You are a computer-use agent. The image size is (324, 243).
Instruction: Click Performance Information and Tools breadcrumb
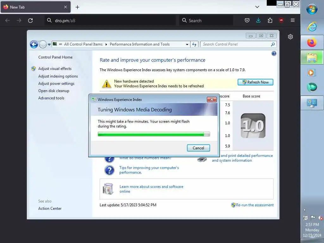[140, 44]
